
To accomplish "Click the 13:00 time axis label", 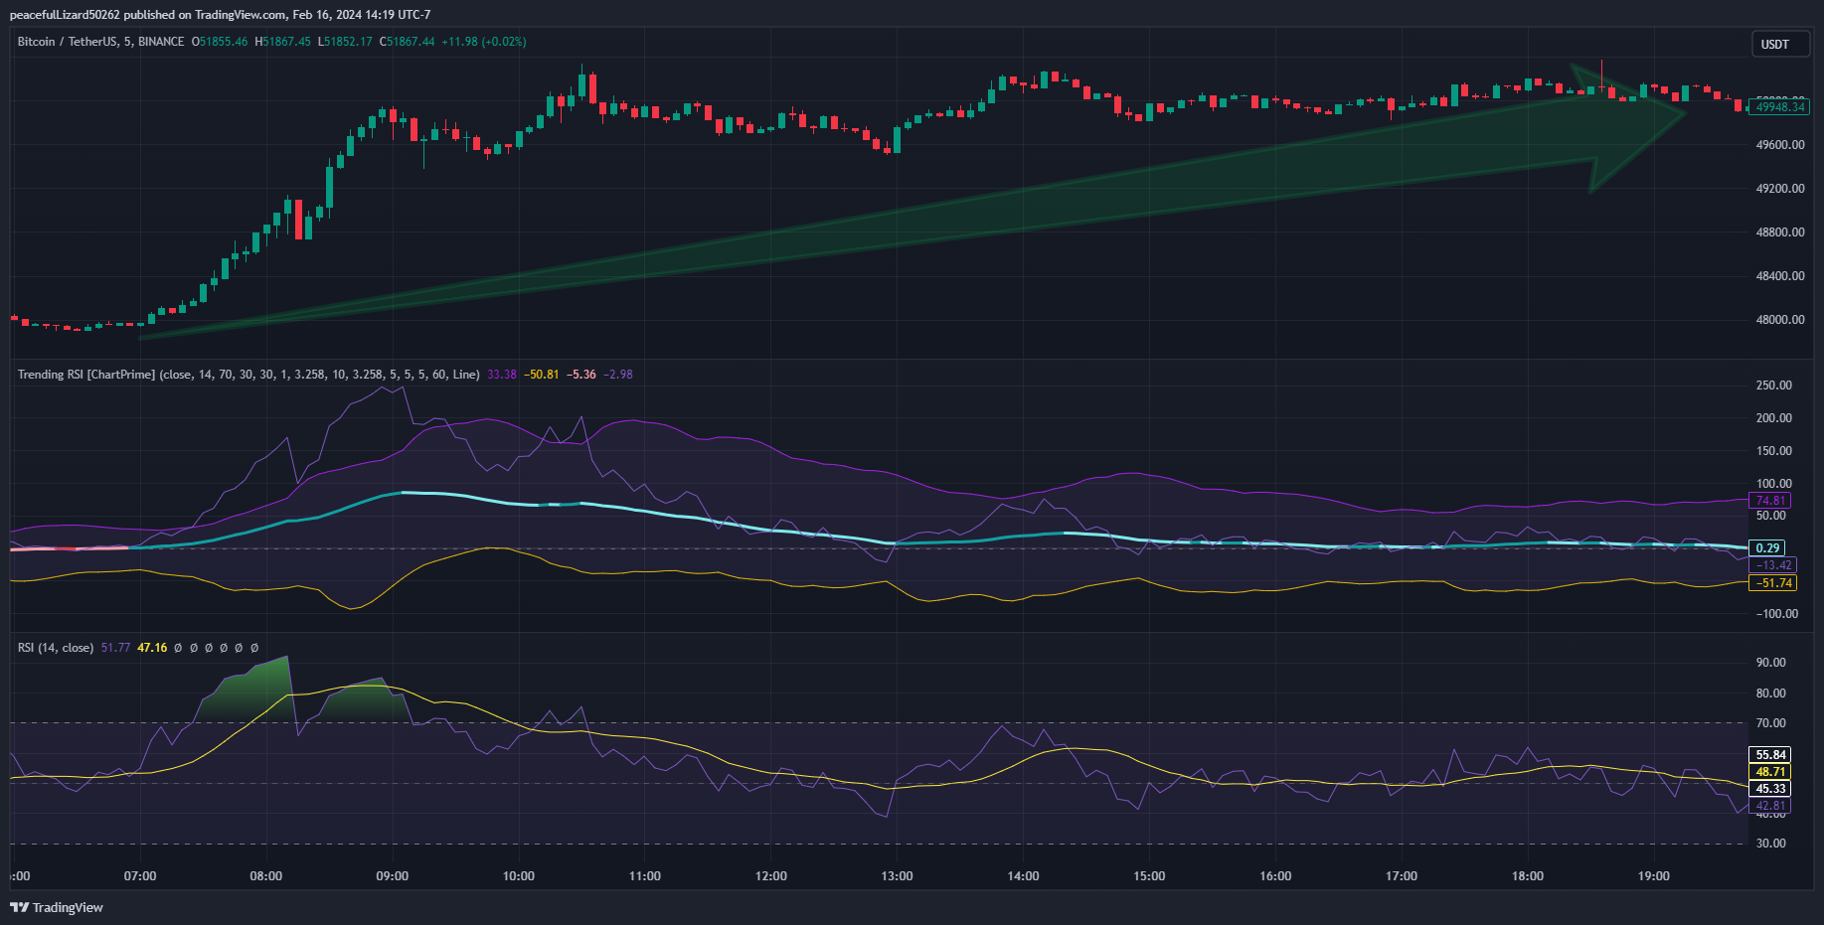I will [x=897, y=876].
